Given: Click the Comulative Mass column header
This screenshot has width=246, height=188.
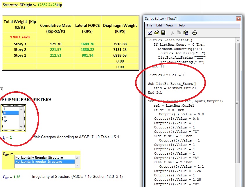Looking at the screenshot, I should 55,28.
